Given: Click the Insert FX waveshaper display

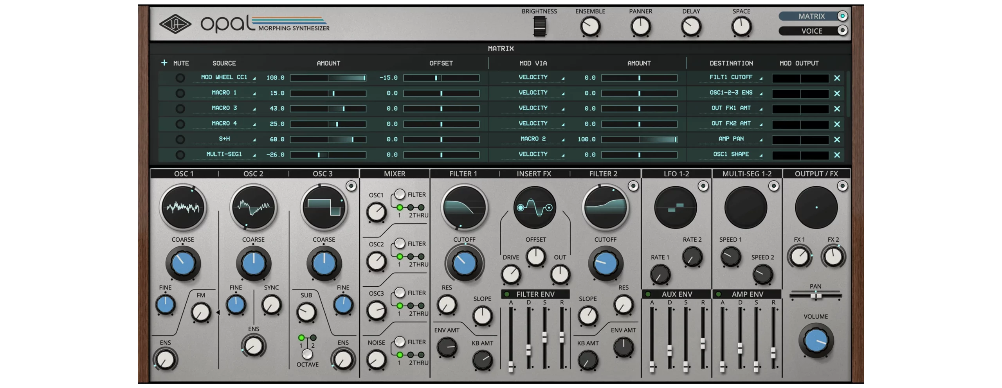Looking at the screenshot, I should pos(535,207).
